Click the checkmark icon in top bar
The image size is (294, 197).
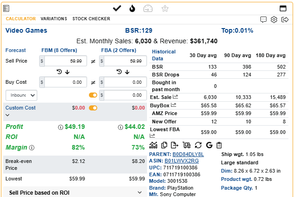click(x=117, y=8)
